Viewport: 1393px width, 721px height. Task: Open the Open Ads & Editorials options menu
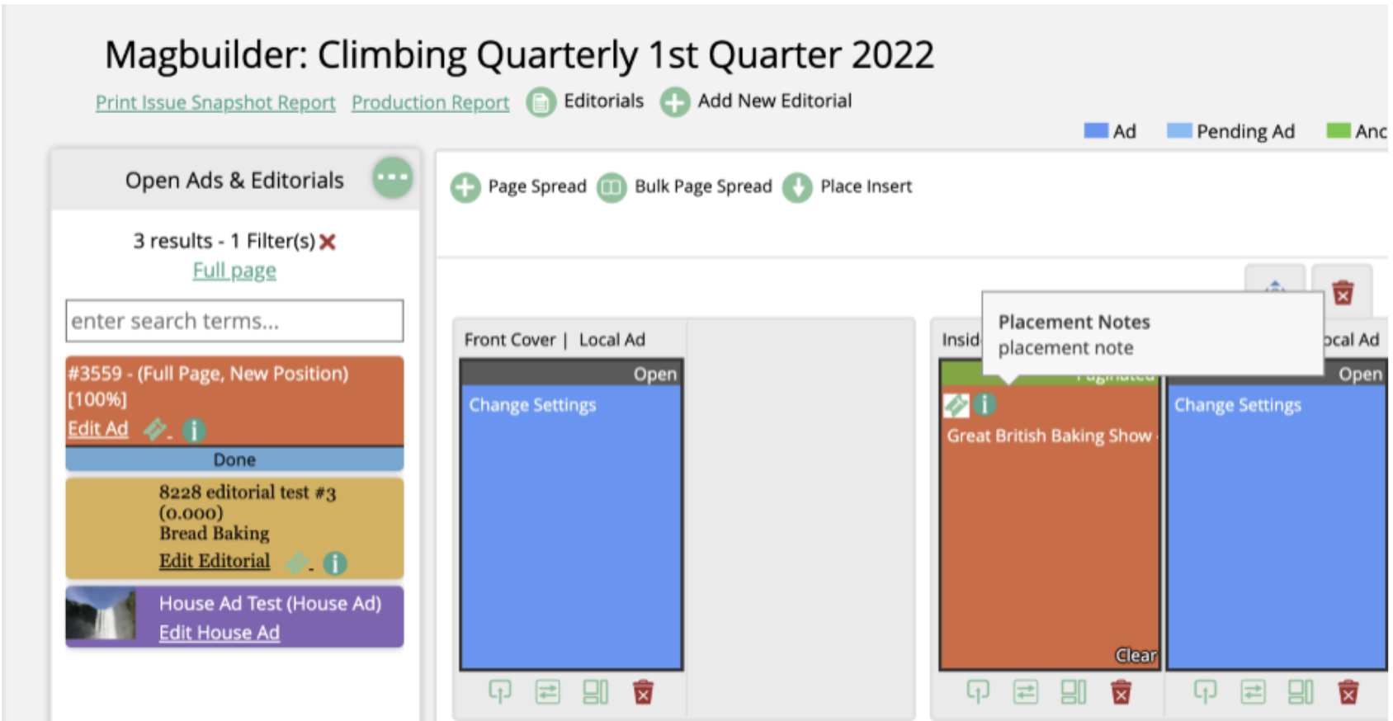(392, 177)
